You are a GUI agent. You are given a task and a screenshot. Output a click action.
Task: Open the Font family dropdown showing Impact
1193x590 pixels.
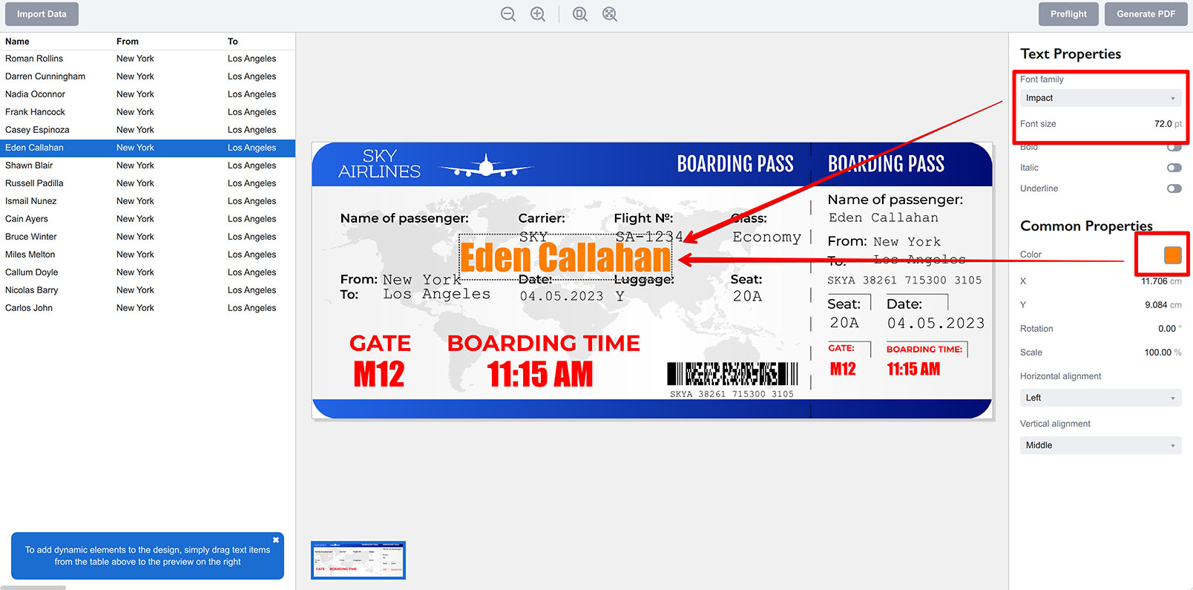point(1100,98)
